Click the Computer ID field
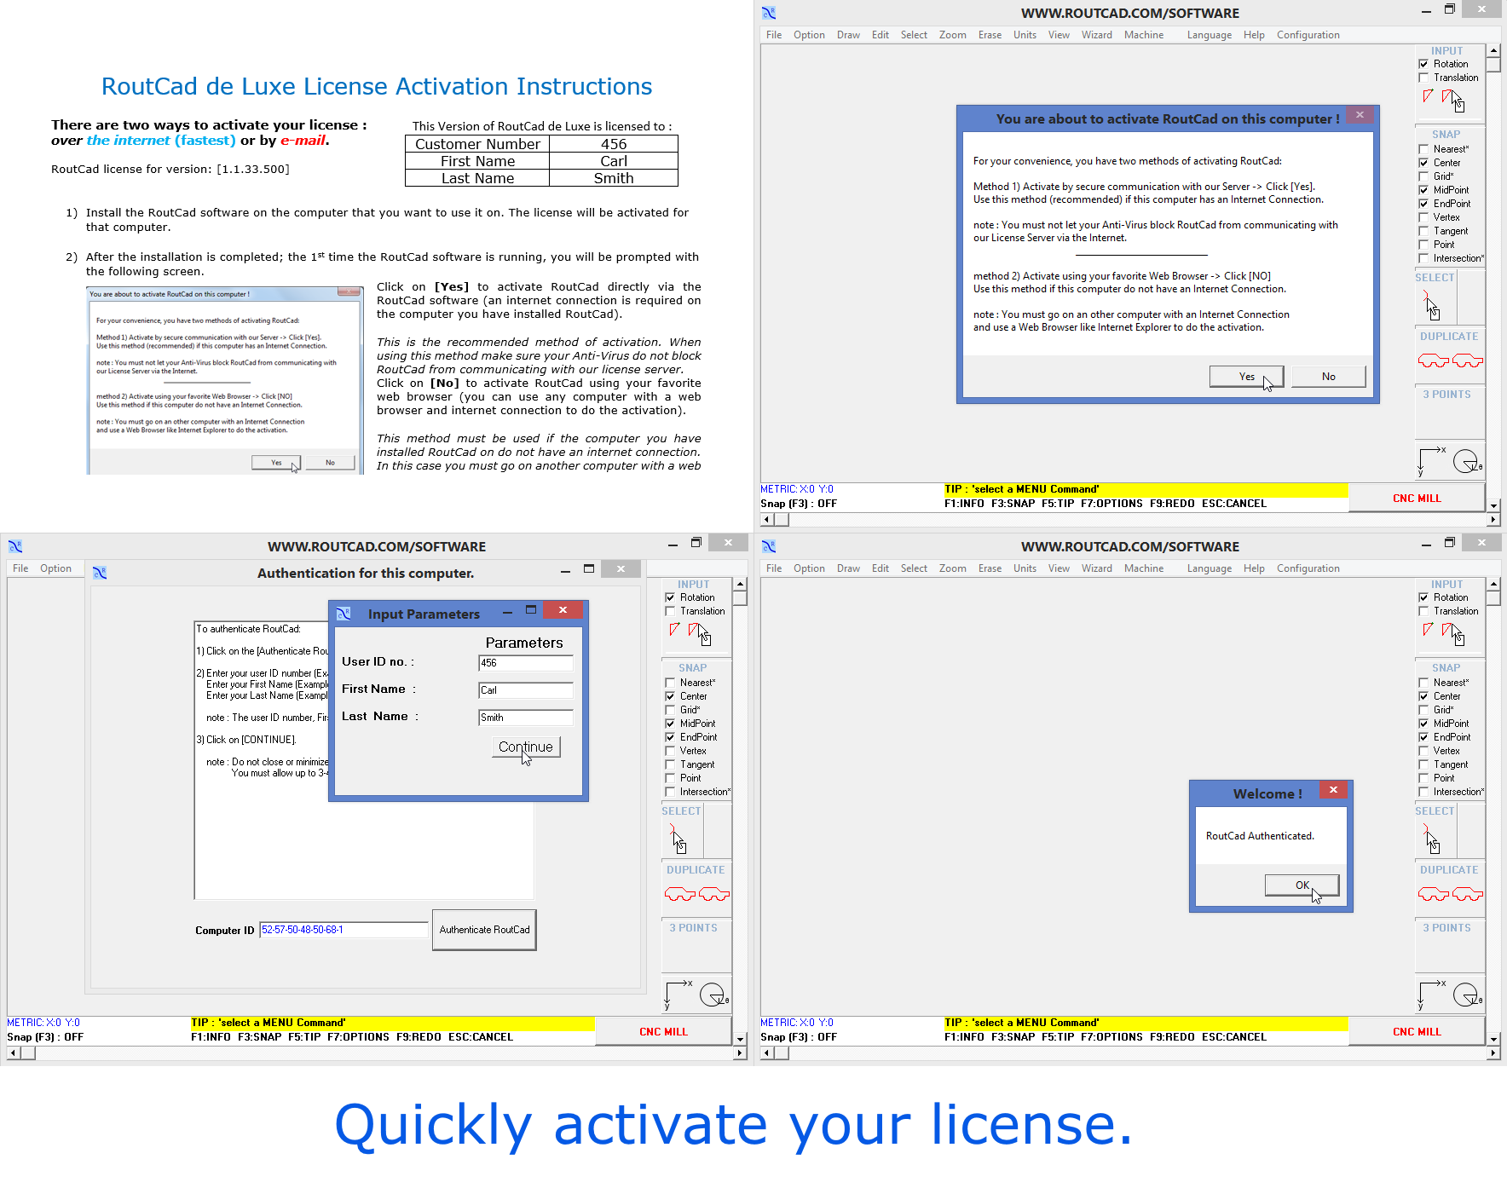1507x1188 pixels. (x=344, y=930)
